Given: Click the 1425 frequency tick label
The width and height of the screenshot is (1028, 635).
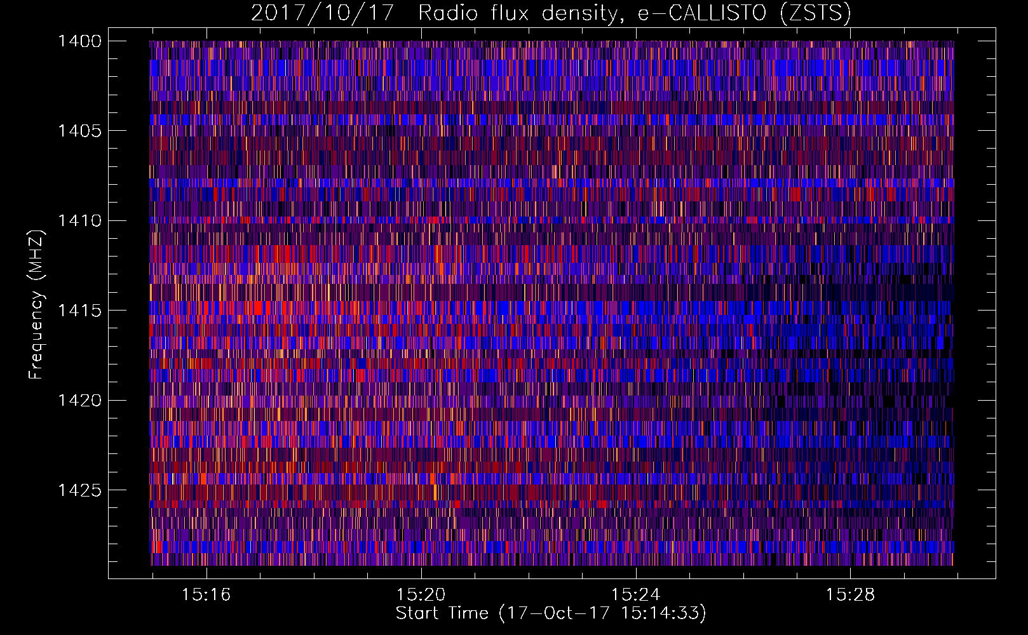Looking at the screenshot, I should [x=79, y=490].
